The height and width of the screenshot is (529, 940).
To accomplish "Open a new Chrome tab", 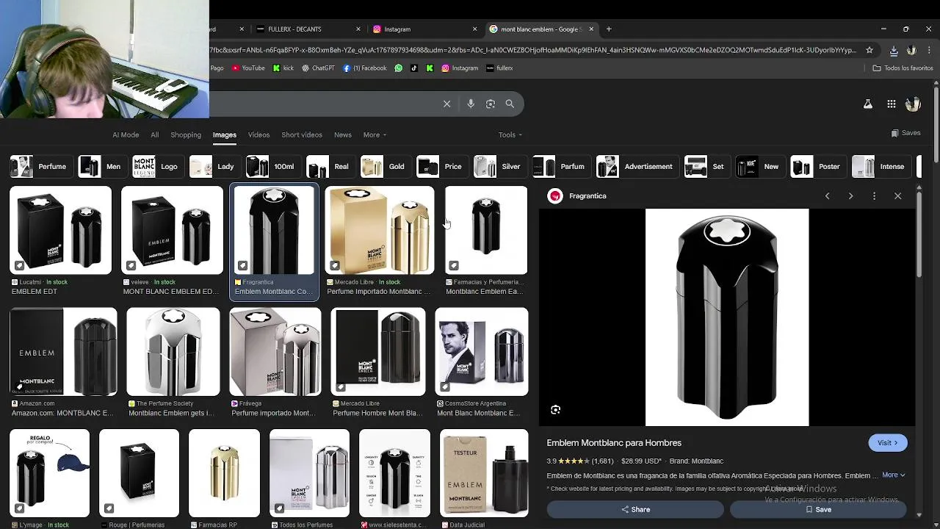I will click(608, 29).
